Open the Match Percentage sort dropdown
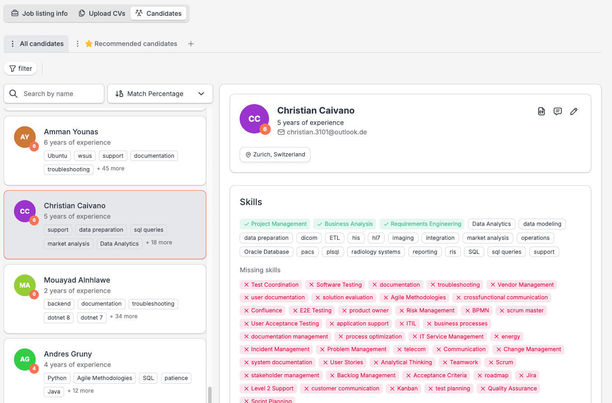Screen dimensions: 612x403 201,93
